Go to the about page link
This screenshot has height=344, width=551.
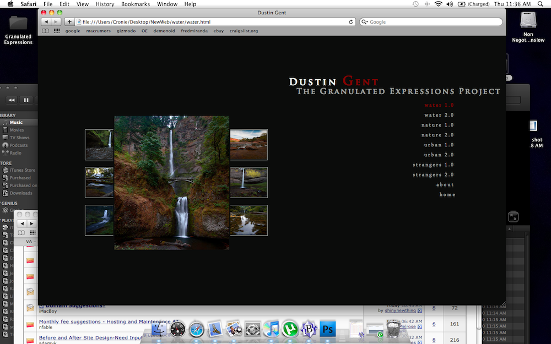point(445,184)
